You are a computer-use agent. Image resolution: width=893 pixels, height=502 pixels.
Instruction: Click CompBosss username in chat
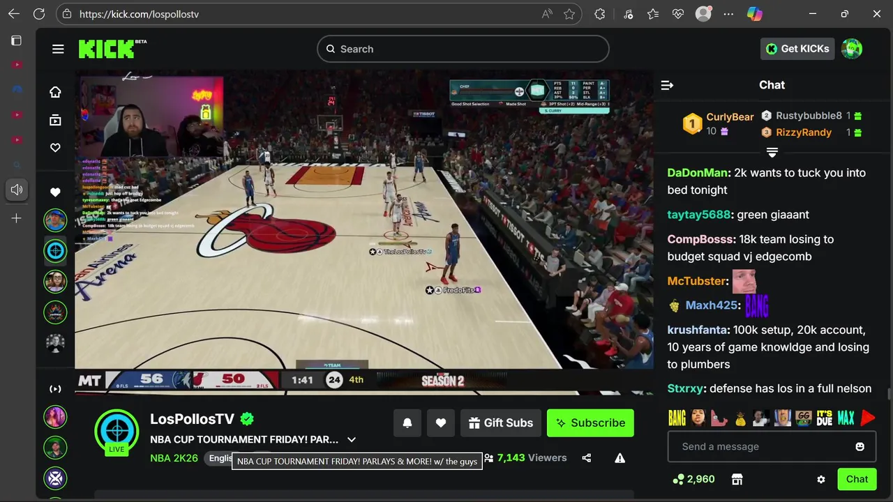pyautogui.click(x=701, y=239)
